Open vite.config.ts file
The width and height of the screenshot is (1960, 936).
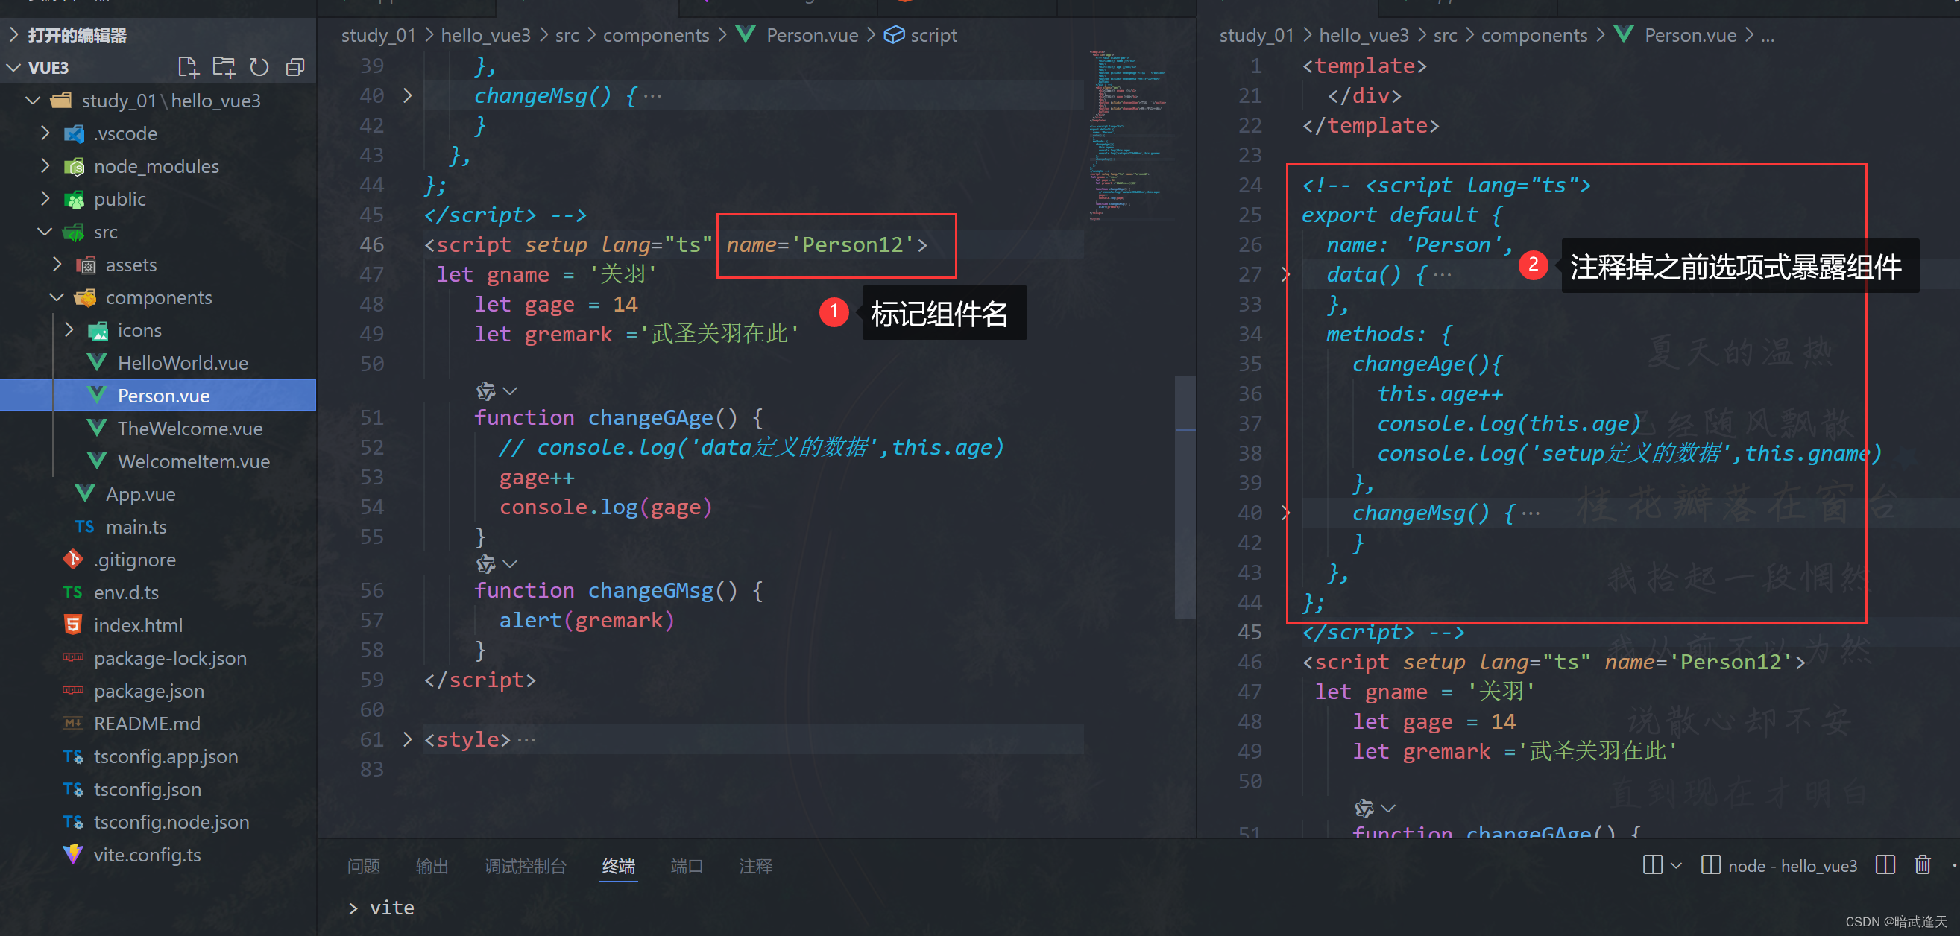click(147, 854)
